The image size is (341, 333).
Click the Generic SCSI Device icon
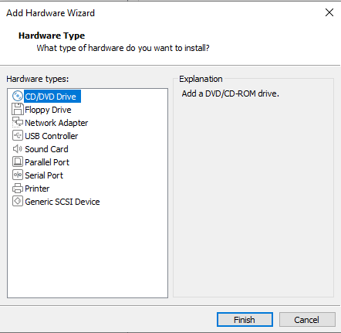tap(18, 201)
